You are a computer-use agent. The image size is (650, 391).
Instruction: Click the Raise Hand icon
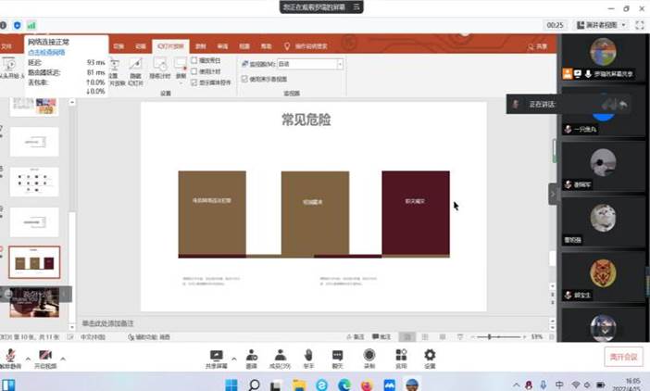point(309,356)
